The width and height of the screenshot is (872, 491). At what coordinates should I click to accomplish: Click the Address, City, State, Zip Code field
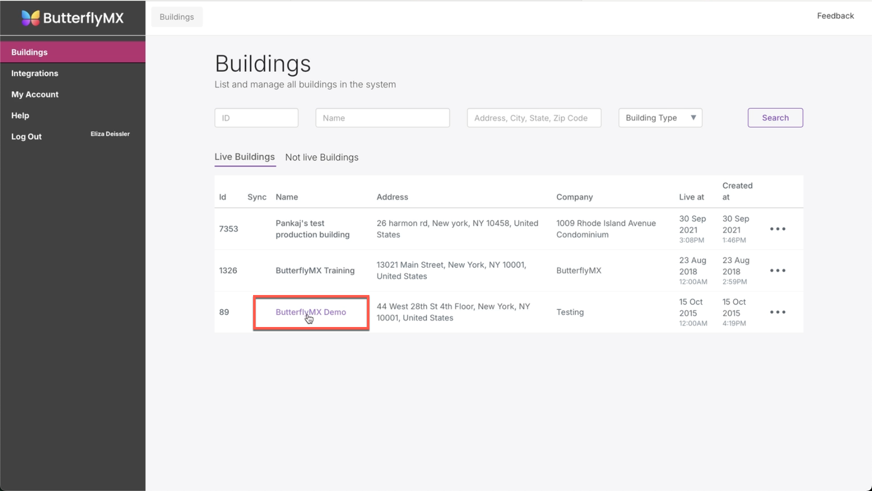[x=534, y=118]
